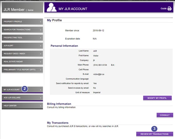Select JLR Alert in the sidebar

tap(22, 46)
